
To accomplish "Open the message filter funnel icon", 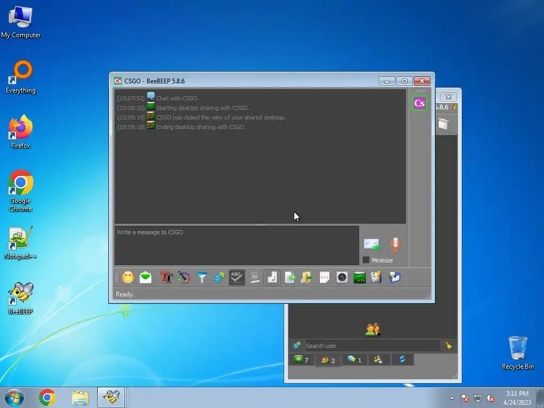I will tap(201, 277).
